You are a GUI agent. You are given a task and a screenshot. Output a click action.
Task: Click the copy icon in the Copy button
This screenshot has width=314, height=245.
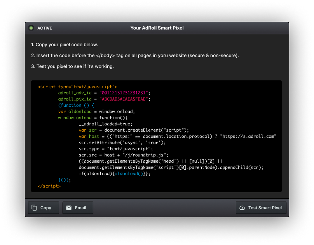point(34,208)
